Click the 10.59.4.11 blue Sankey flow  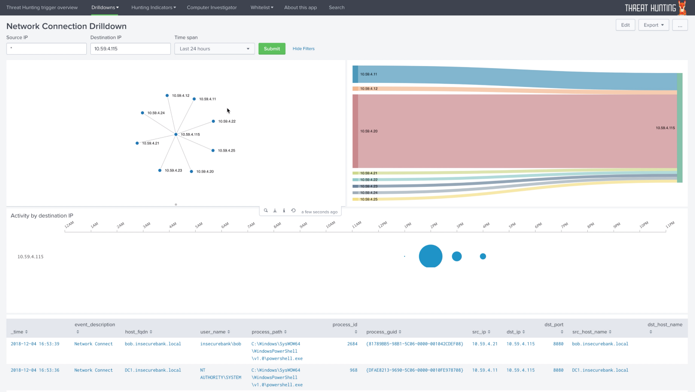pos(516,78)
